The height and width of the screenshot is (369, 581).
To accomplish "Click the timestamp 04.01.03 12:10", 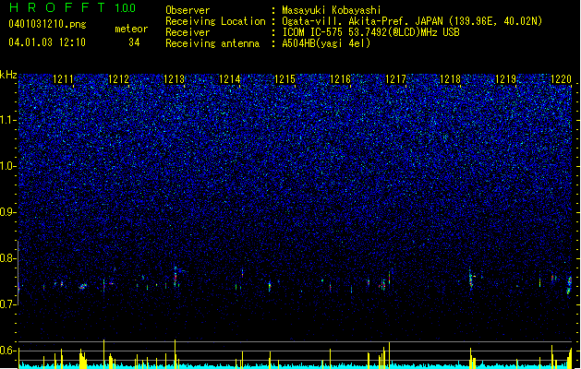I will [47, 42].
